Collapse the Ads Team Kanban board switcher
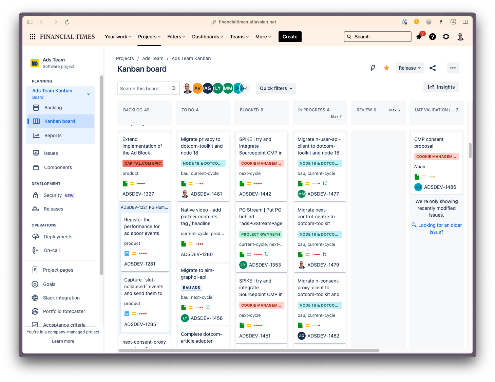The image size is (495, 382). coord(89,94)
